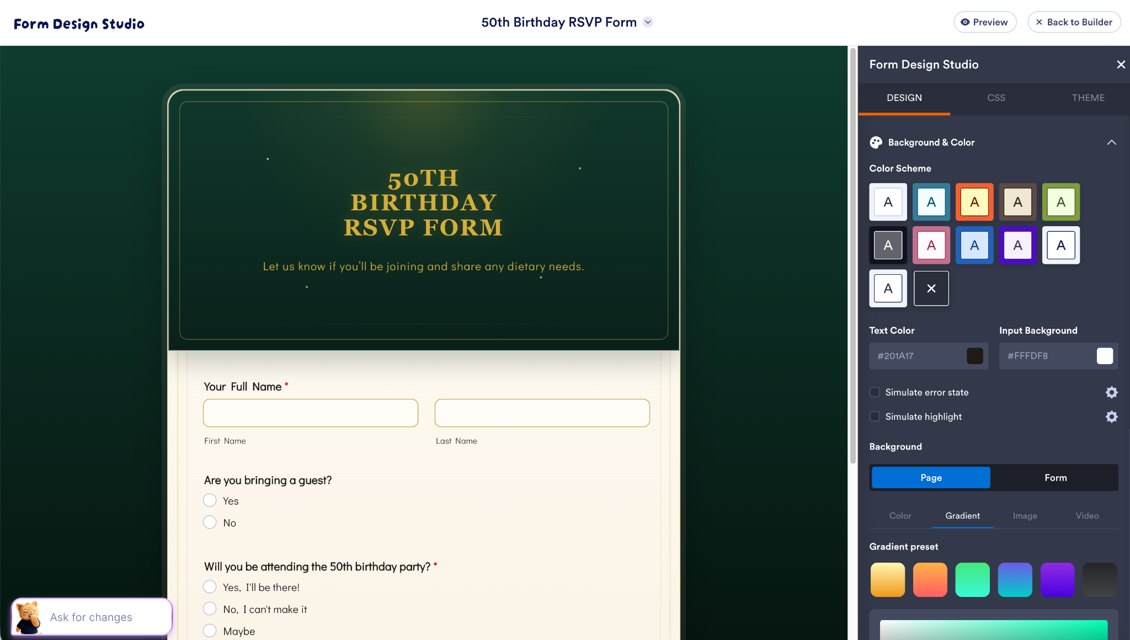Select Yes for bringing a guest
Image resolution: width=1130 pixels, height=640 pixels.
pos(210,500)
